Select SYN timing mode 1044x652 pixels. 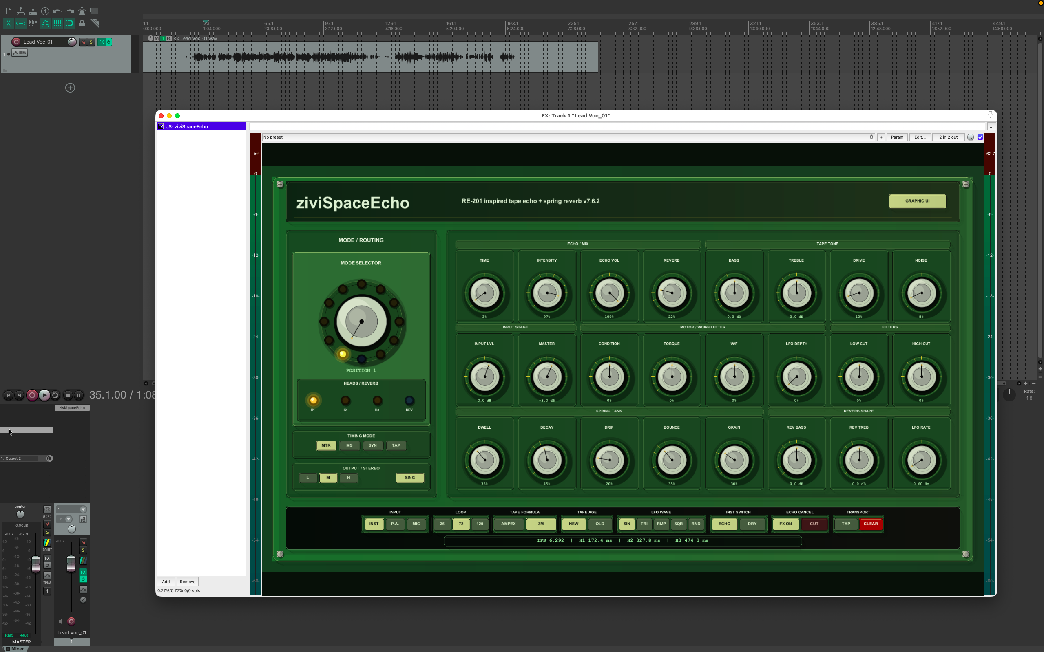click(373, 445)
